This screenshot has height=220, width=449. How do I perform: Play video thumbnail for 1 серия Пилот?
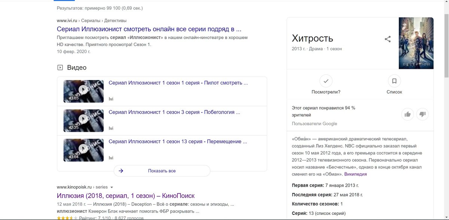click(x=83, y=91)
